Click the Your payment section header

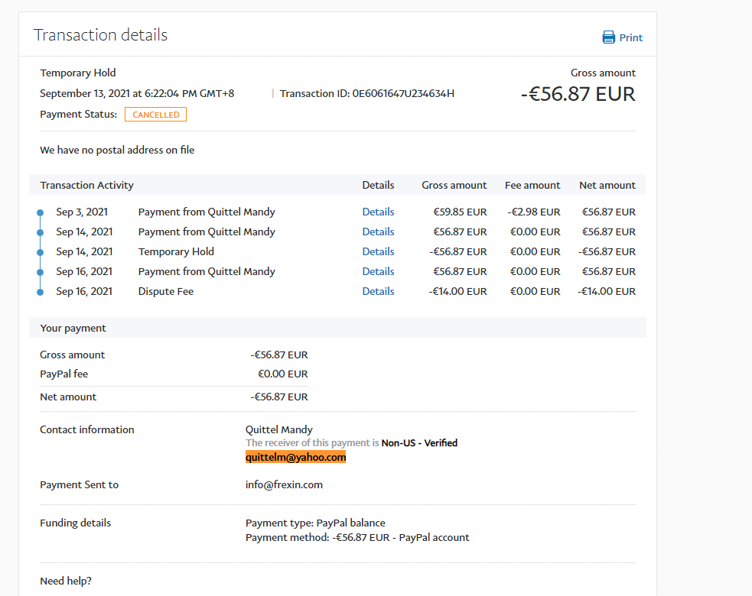click(x=73, y=328)
